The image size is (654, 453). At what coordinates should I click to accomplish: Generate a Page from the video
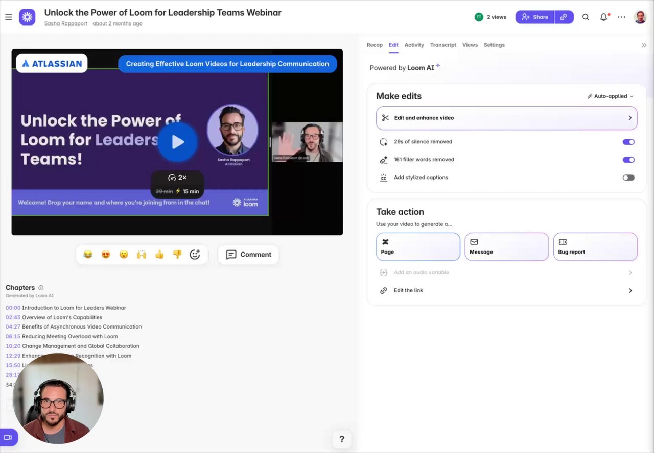[418, 247]
